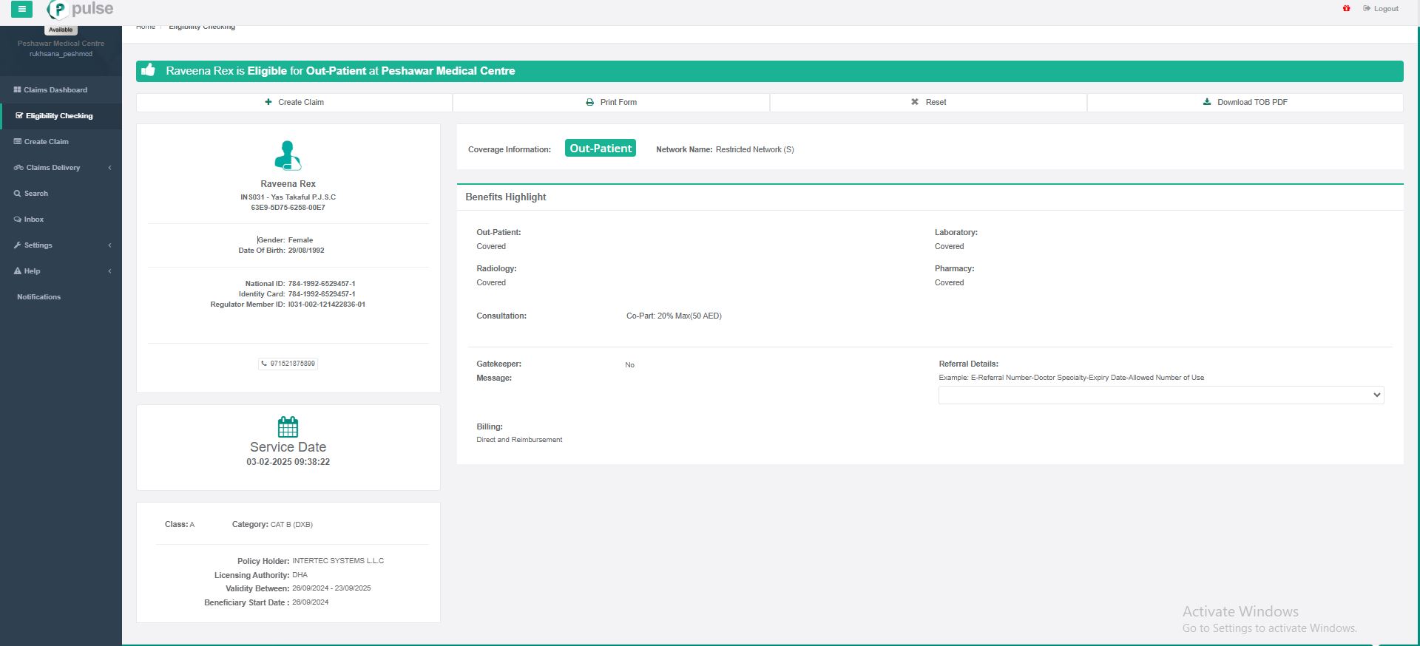Click the phone number 971521875899 badge
Viewport: 1420px width, 646px height.
(288, 364)
